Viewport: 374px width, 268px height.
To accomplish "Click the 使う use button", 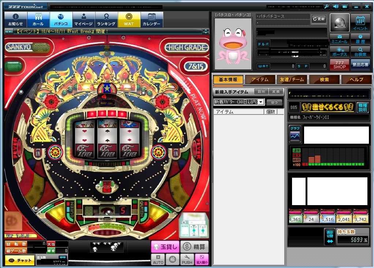I will coord(274,102).
